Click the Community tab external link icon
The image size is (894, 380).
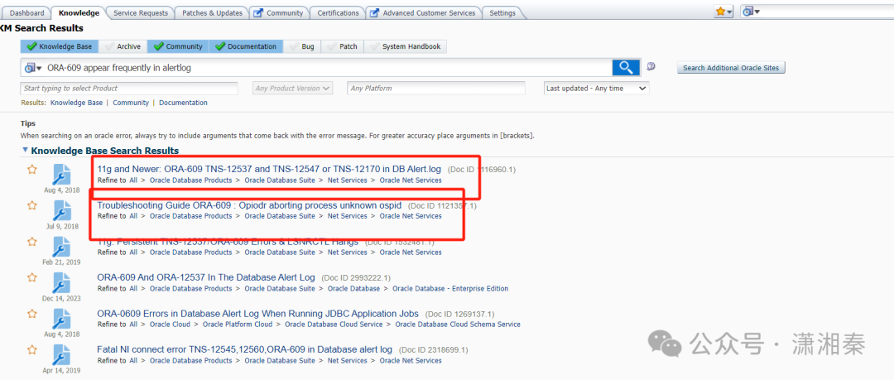tap(258, 12)
